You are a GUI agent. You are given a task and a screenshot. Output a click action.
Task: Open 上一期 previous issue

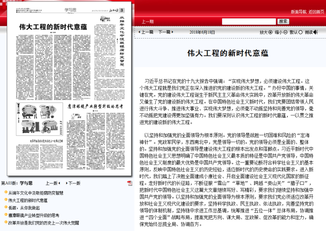[x=148, y=22]
